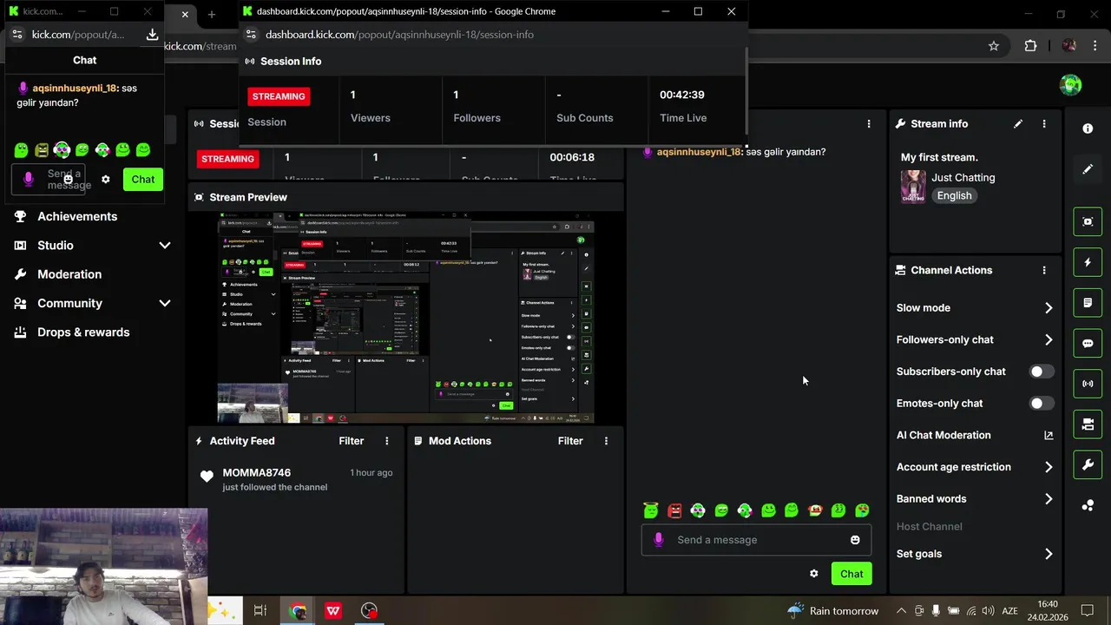Viewport: 1111px width, 625px height.
Task: Insert the red angry emote in dashboard chat
Action: (x=674, y=510)
